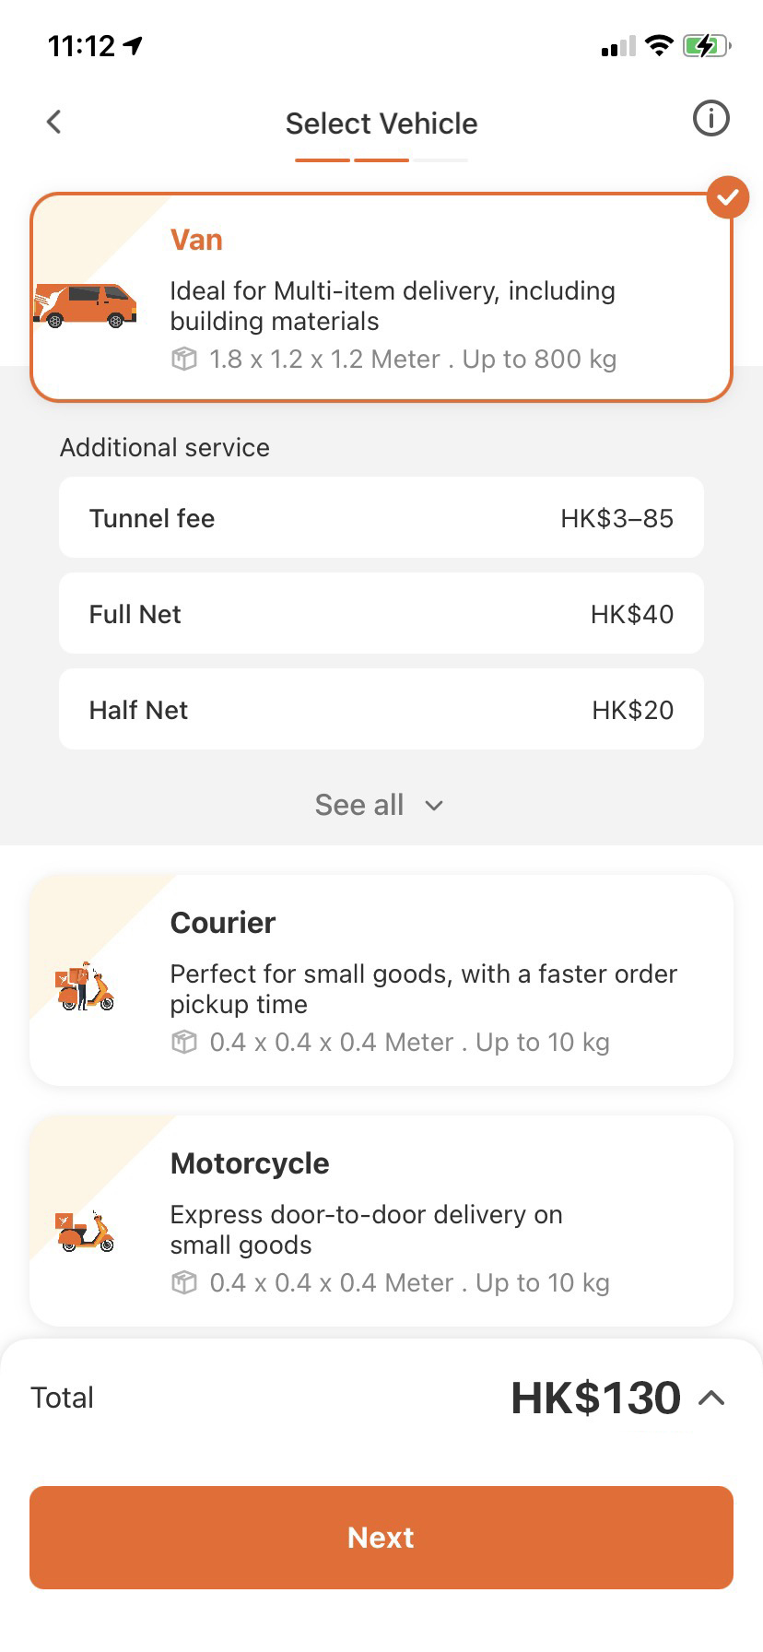Toggle the orange checkmark on Van
Screen dimensions: 763x1652
point(727,197)
